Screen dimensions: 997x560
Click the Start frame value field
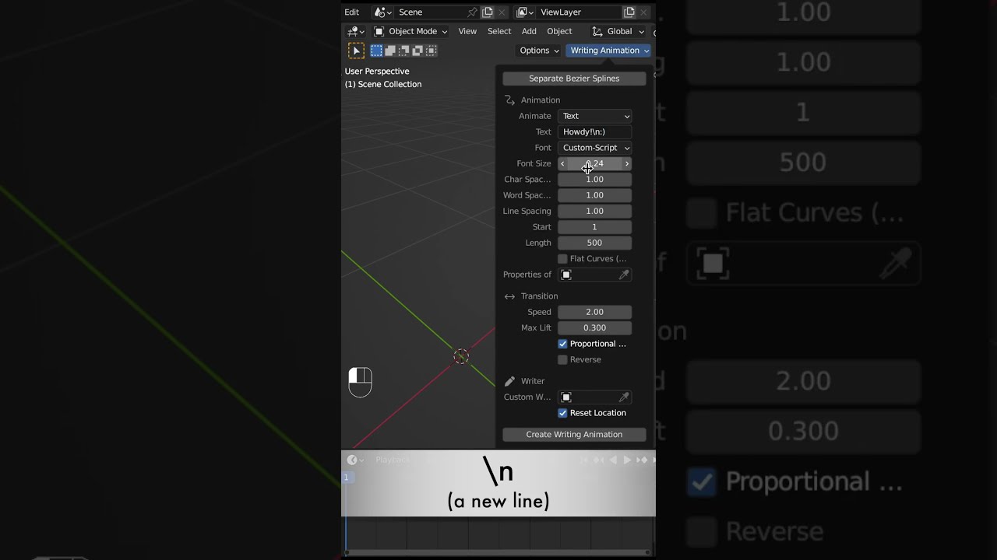coord(594,227)
